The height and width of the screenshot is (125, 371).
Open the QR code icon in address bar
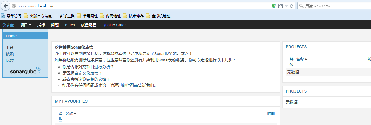point(280,6)
